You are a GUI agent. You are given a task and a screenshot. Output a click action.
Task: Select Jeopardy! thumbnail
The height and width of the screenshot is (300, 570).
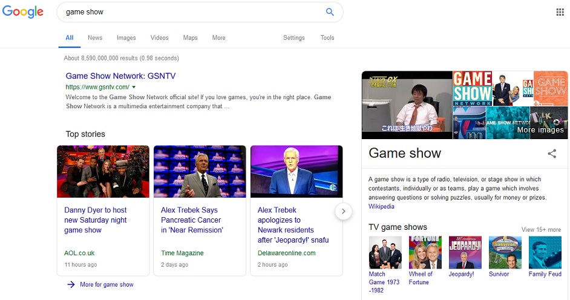465,252
